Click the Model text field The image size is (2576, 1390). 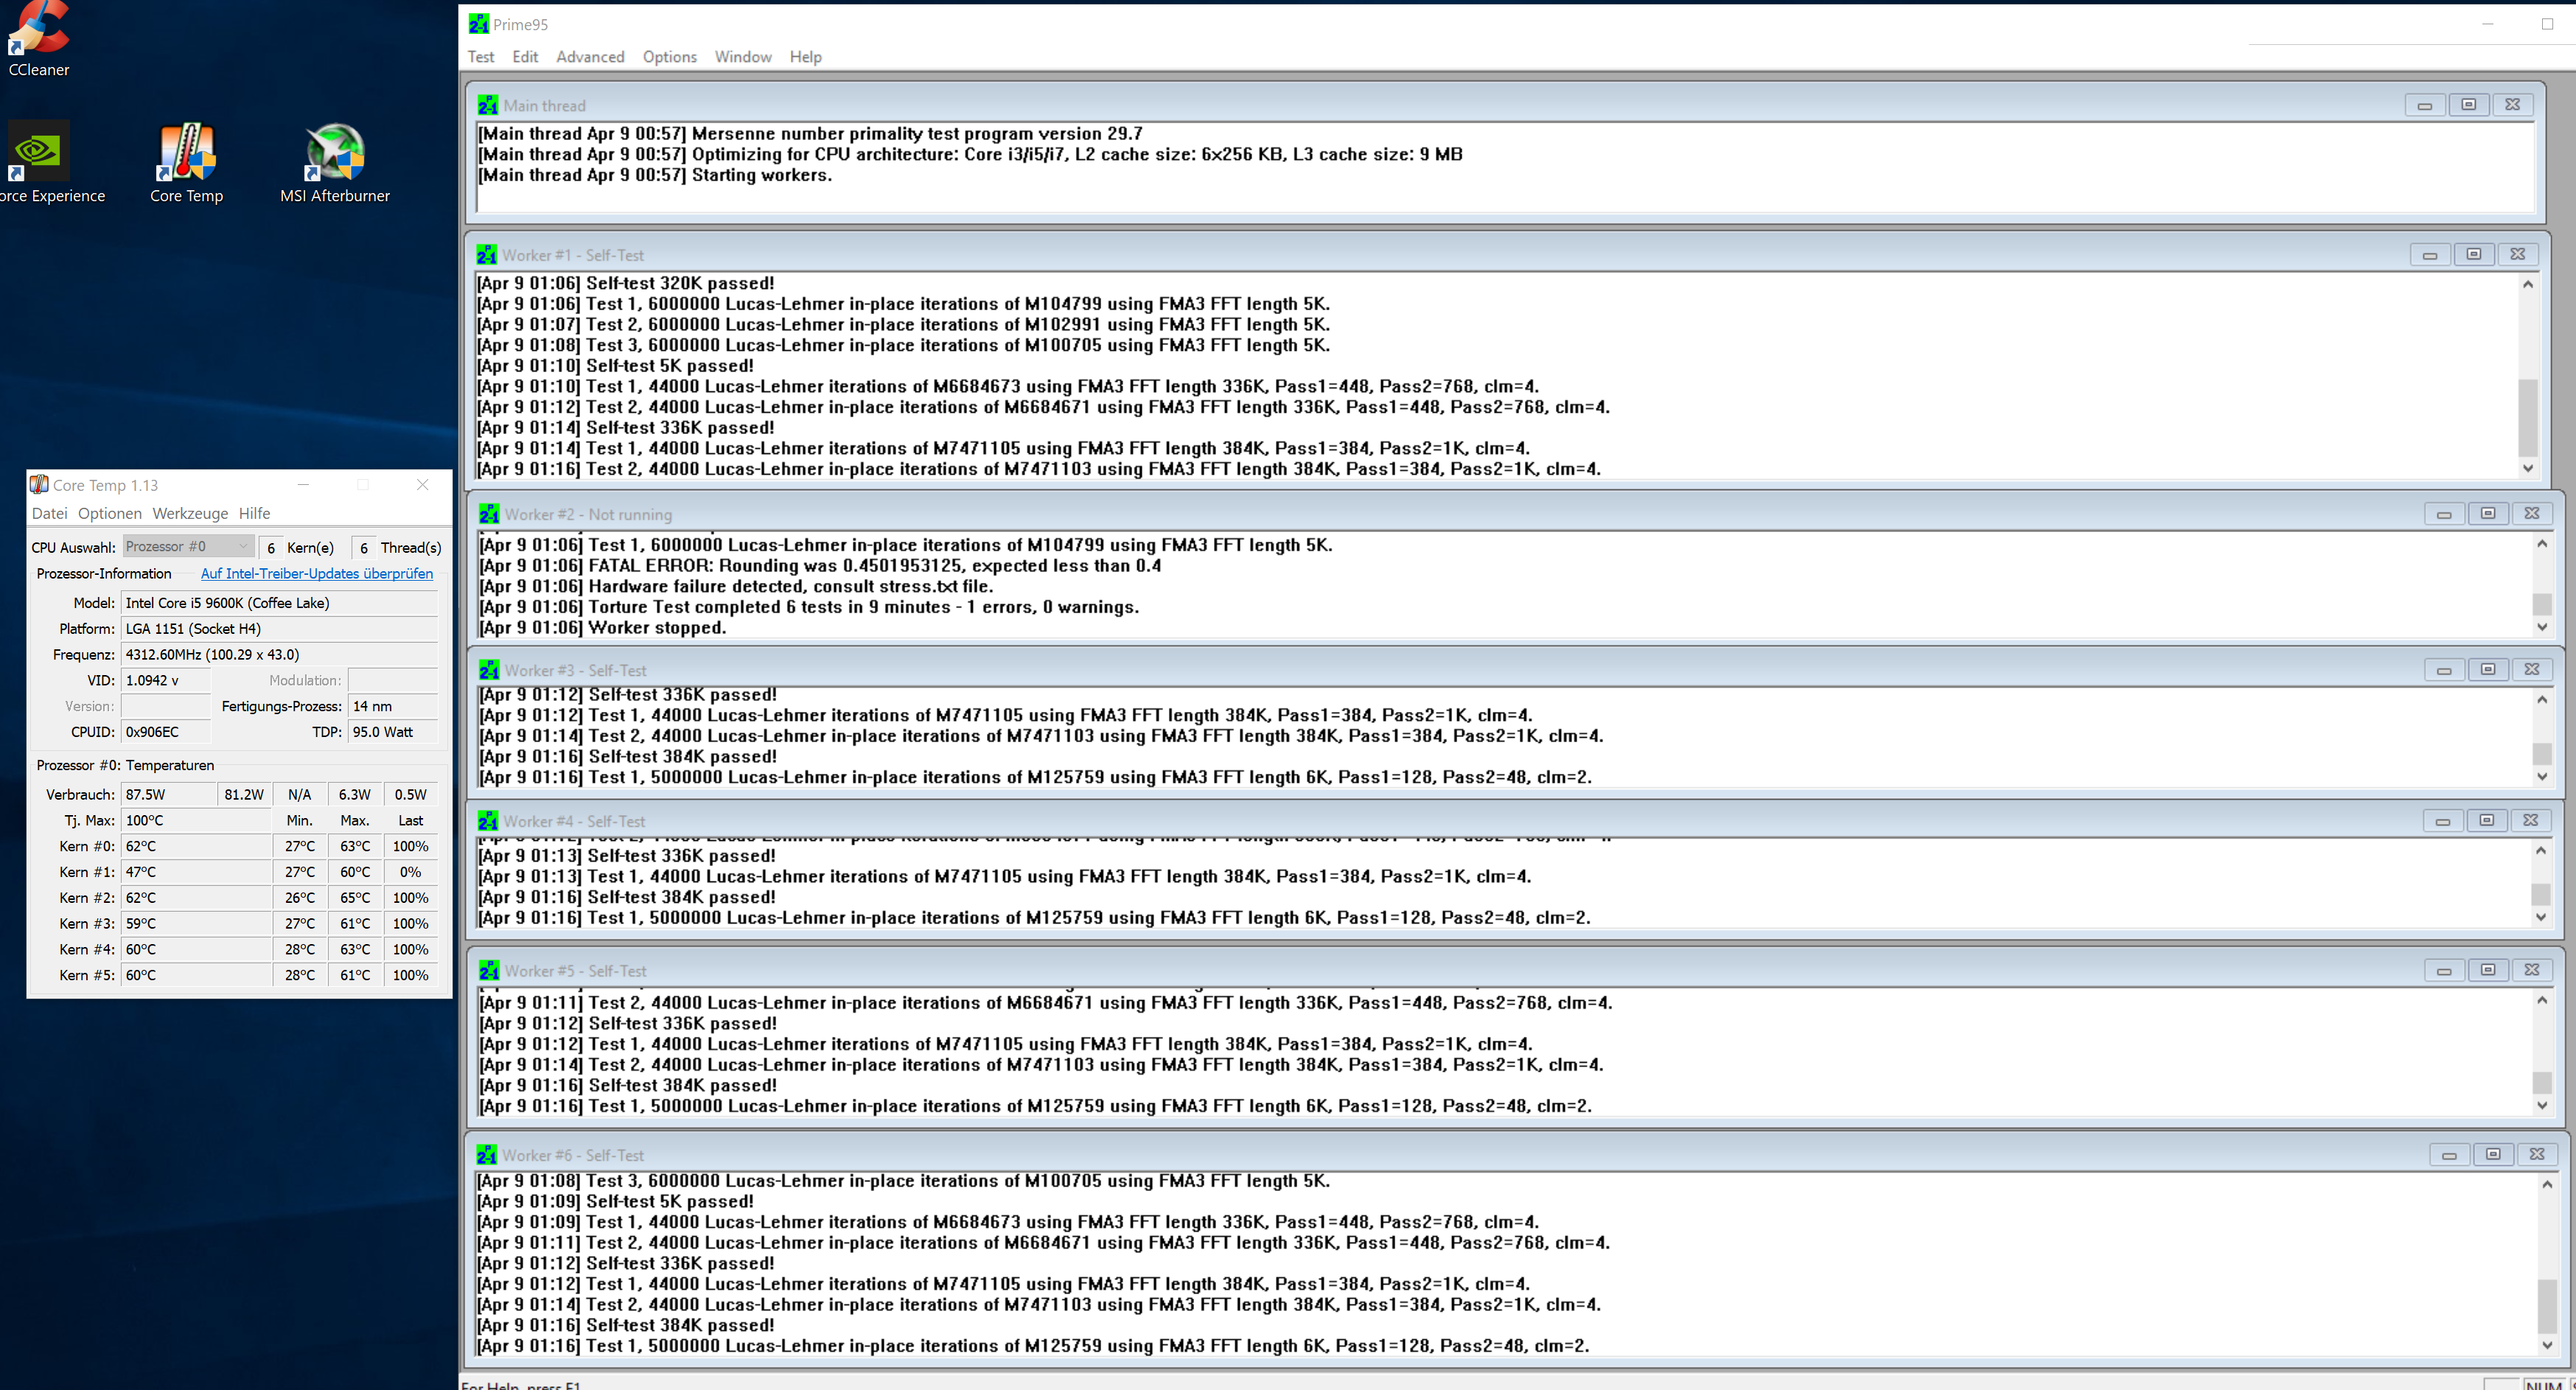click(279, 603)
